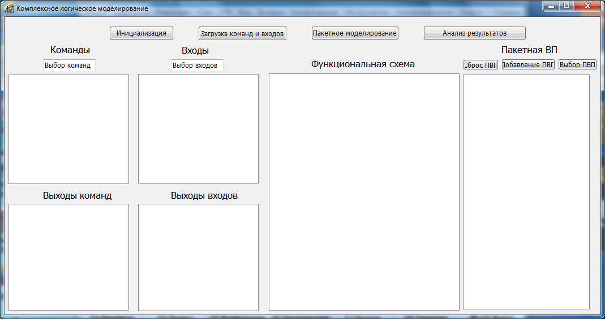Viewport: 605px width, 319px height.
Task: Click the Функциональная схема area
Action: (x=364, y=192)
